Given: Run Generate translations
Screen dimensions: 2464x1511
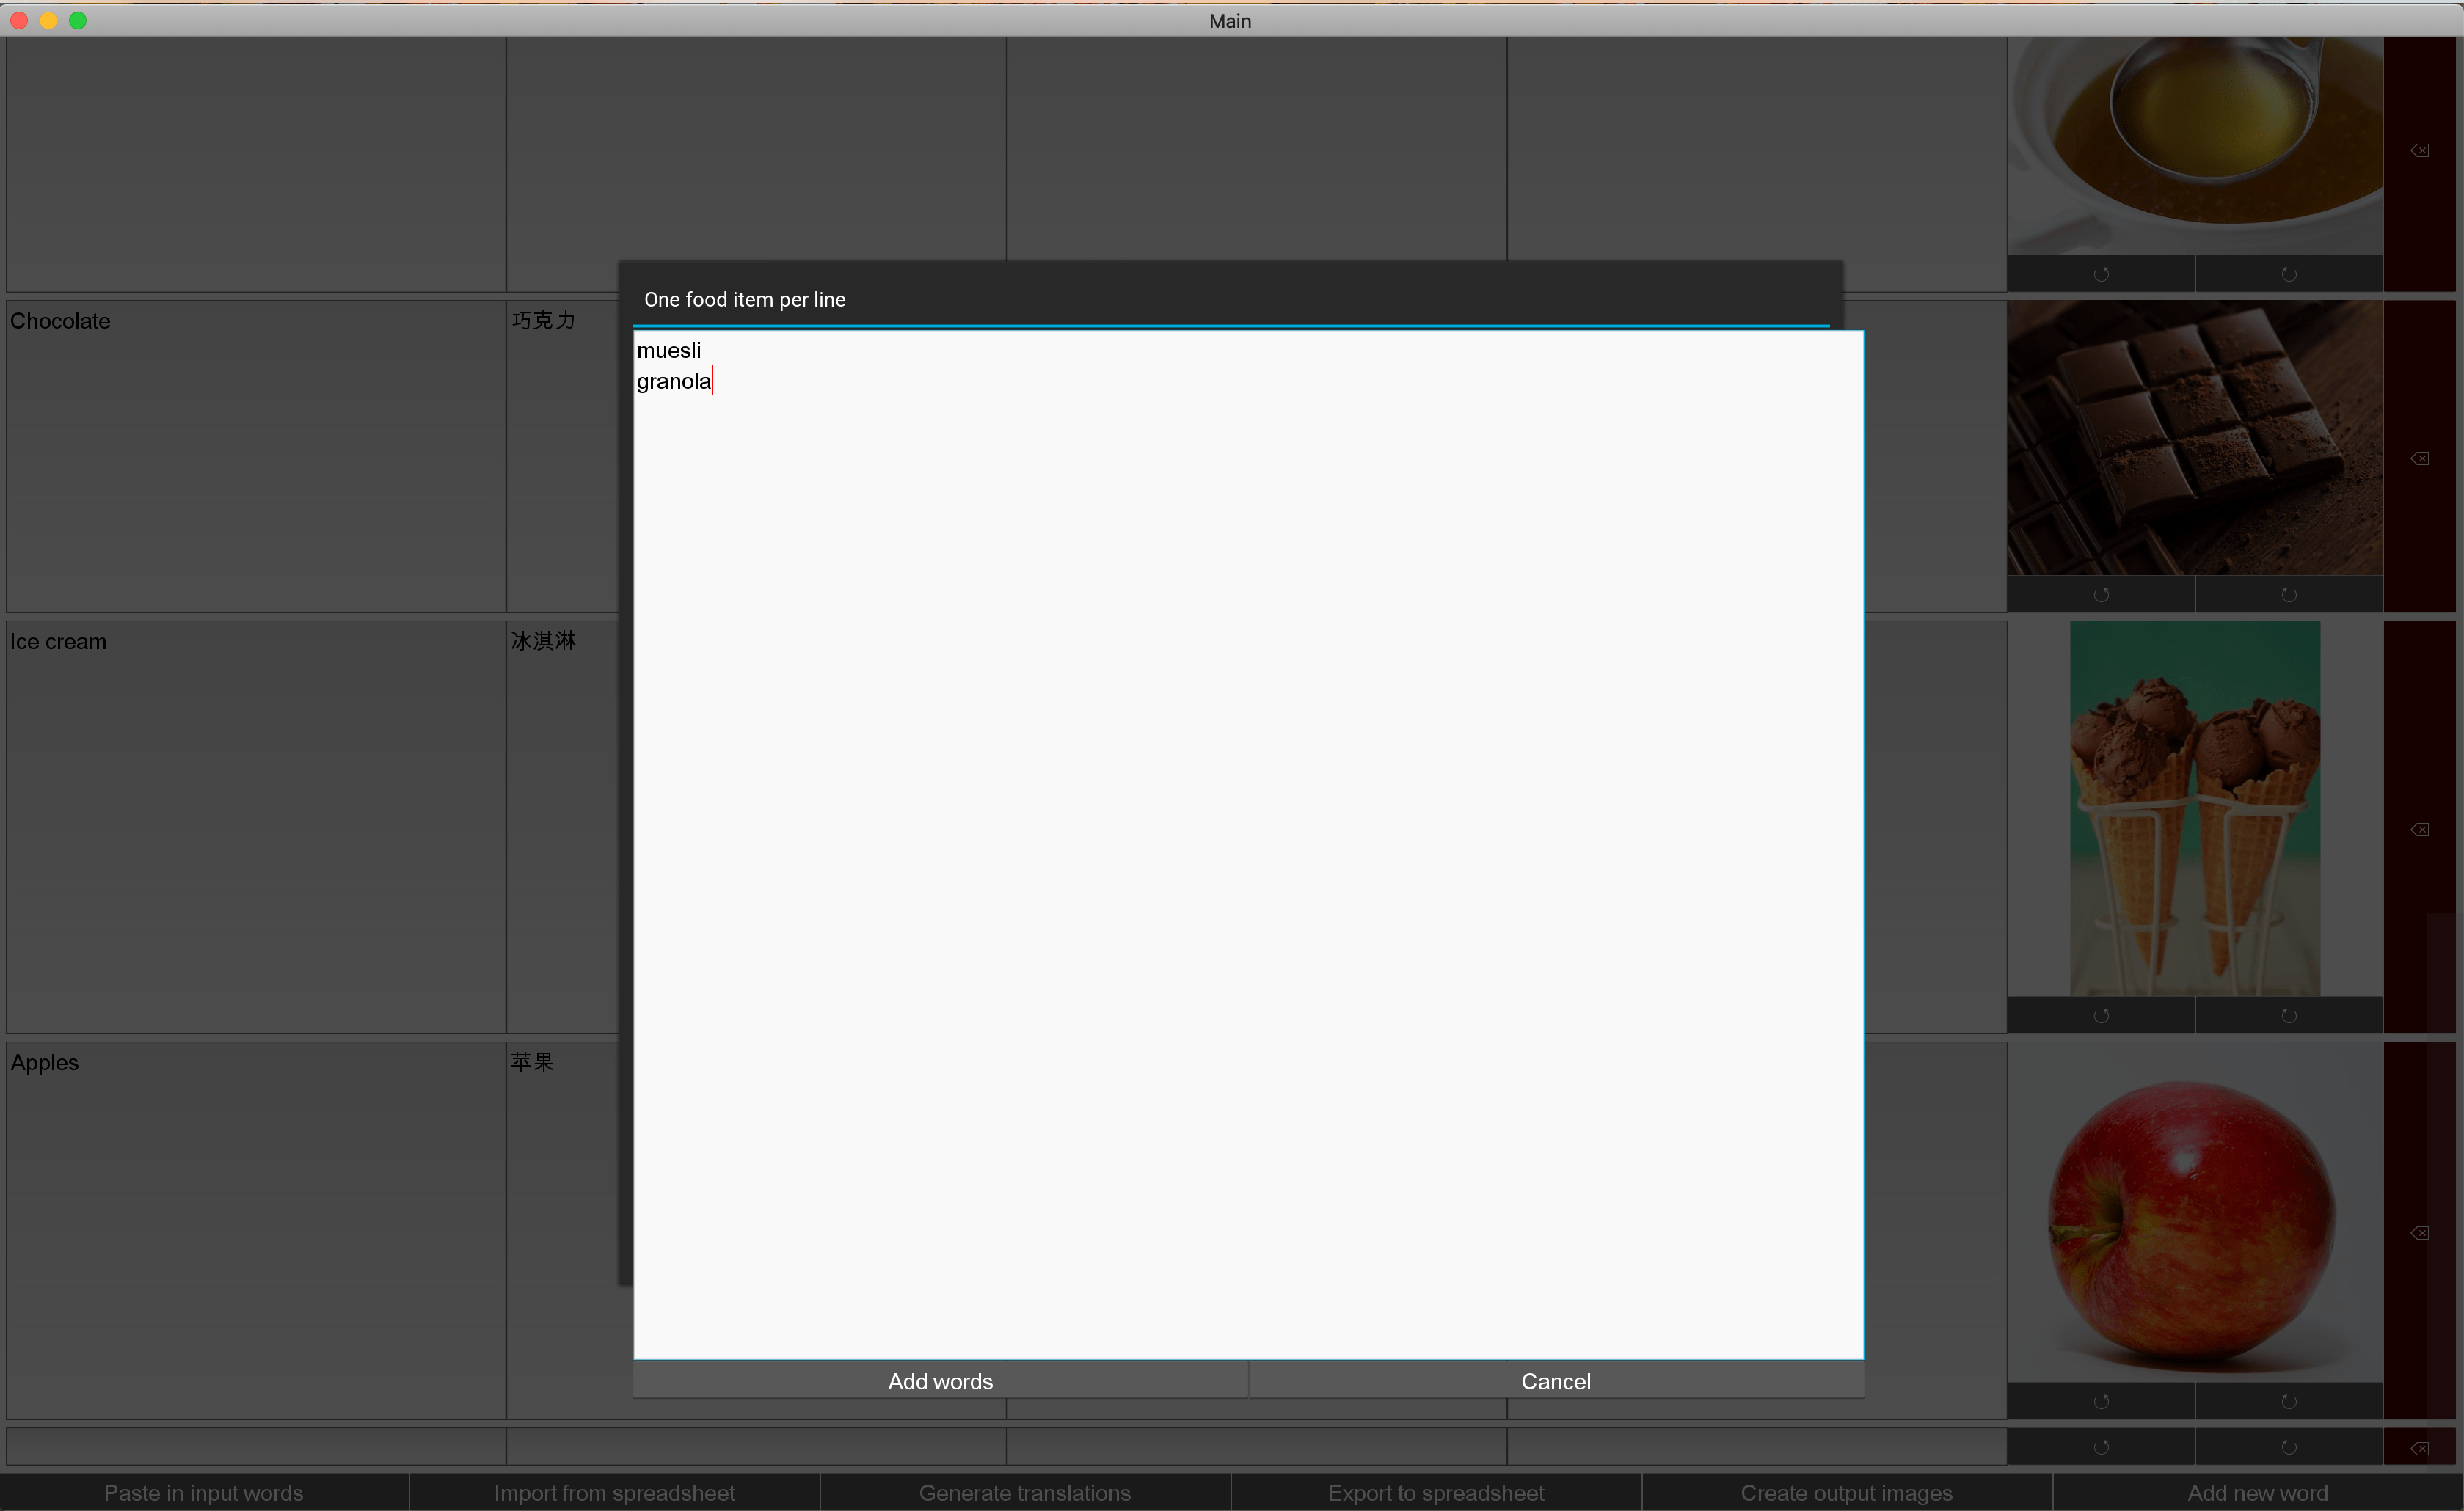Looking at the screenshot, I should pos(1025,1492).
